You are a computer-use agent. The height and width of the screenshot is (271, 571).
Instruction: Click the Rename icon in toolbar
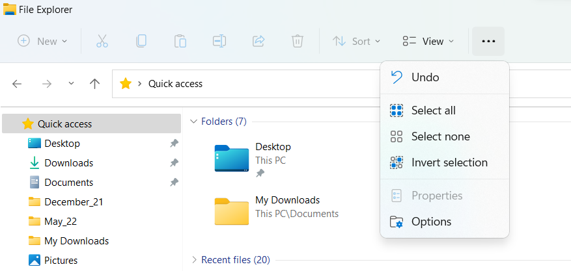coord(219,41)
